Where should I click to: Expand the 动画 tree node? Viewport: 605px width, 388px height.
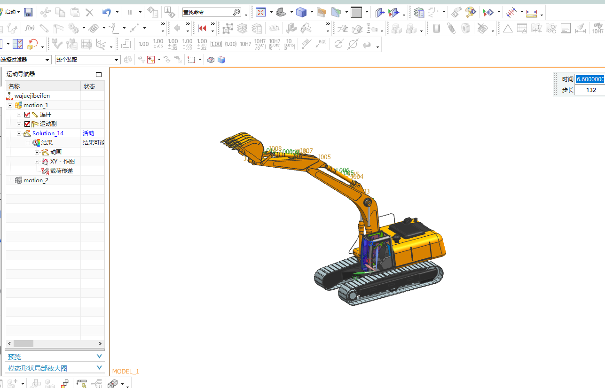[37, 152]
